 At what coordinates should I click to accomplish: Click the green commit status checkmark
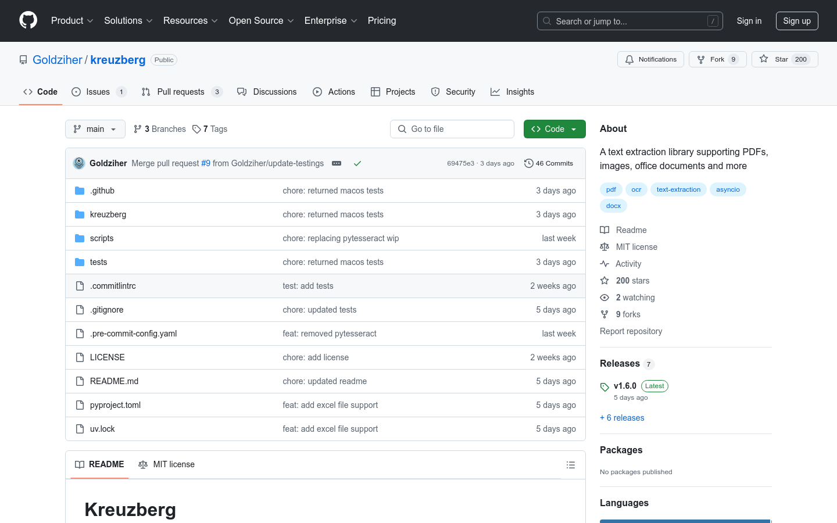tap(357, 163)
